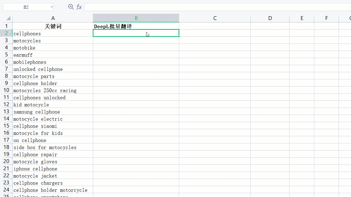The image size is (351, 197).
Task: Select the iphone cellphone cell
Action: (x=53, y=169)
